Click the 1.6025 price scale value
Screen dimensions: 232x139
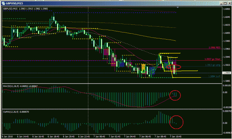pyautogui.click(x=226, y=25)
